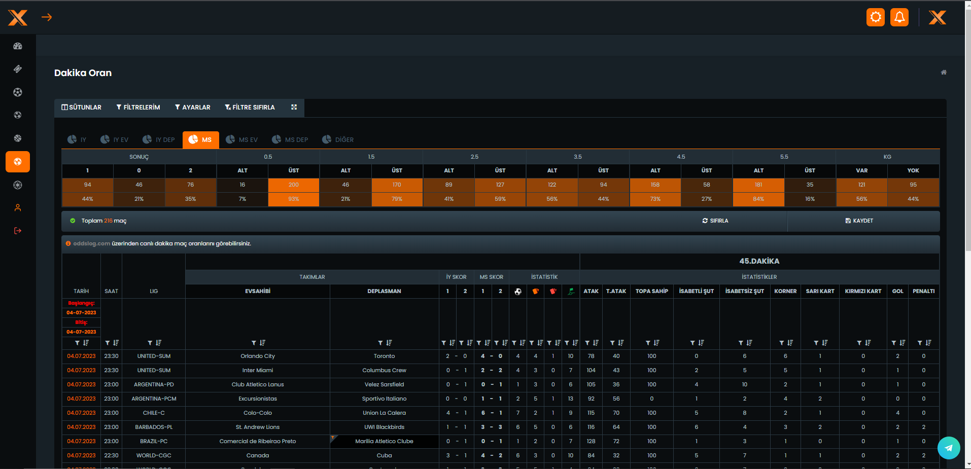Sort the LIG column
The width and height of the screenshot is (971, 469).
[x=158, y=343]
